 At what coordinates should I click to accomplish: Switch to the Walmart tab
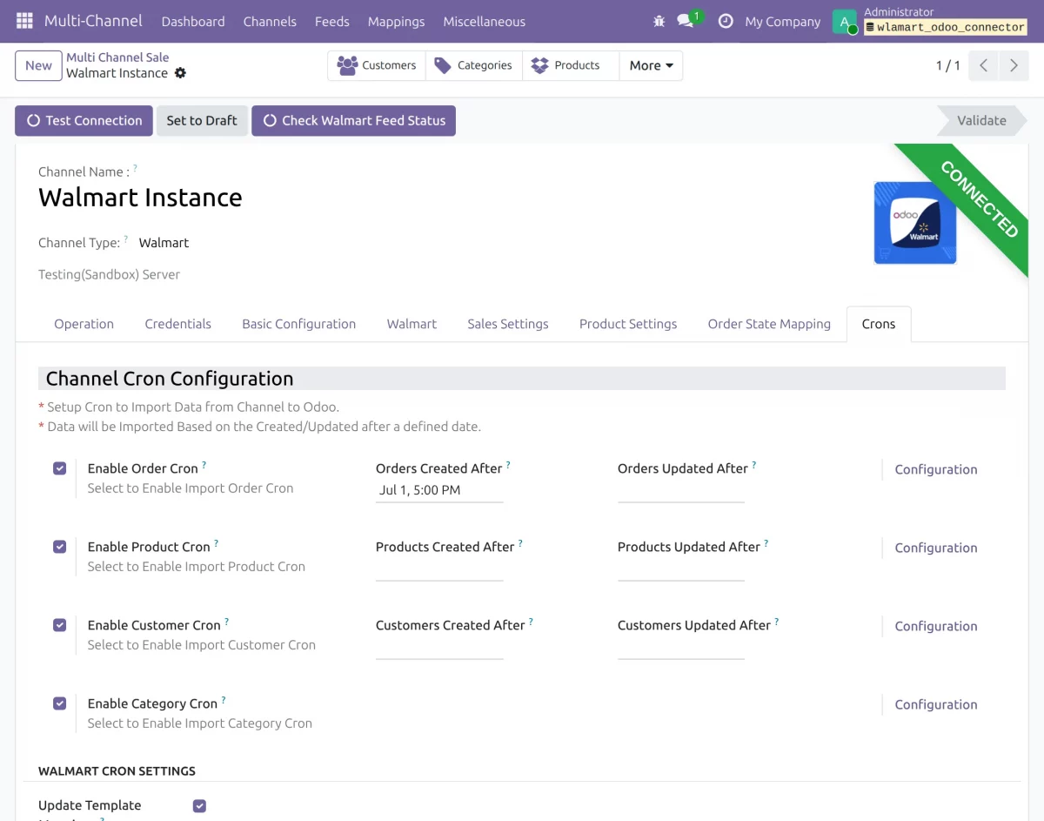pos(412,324)
